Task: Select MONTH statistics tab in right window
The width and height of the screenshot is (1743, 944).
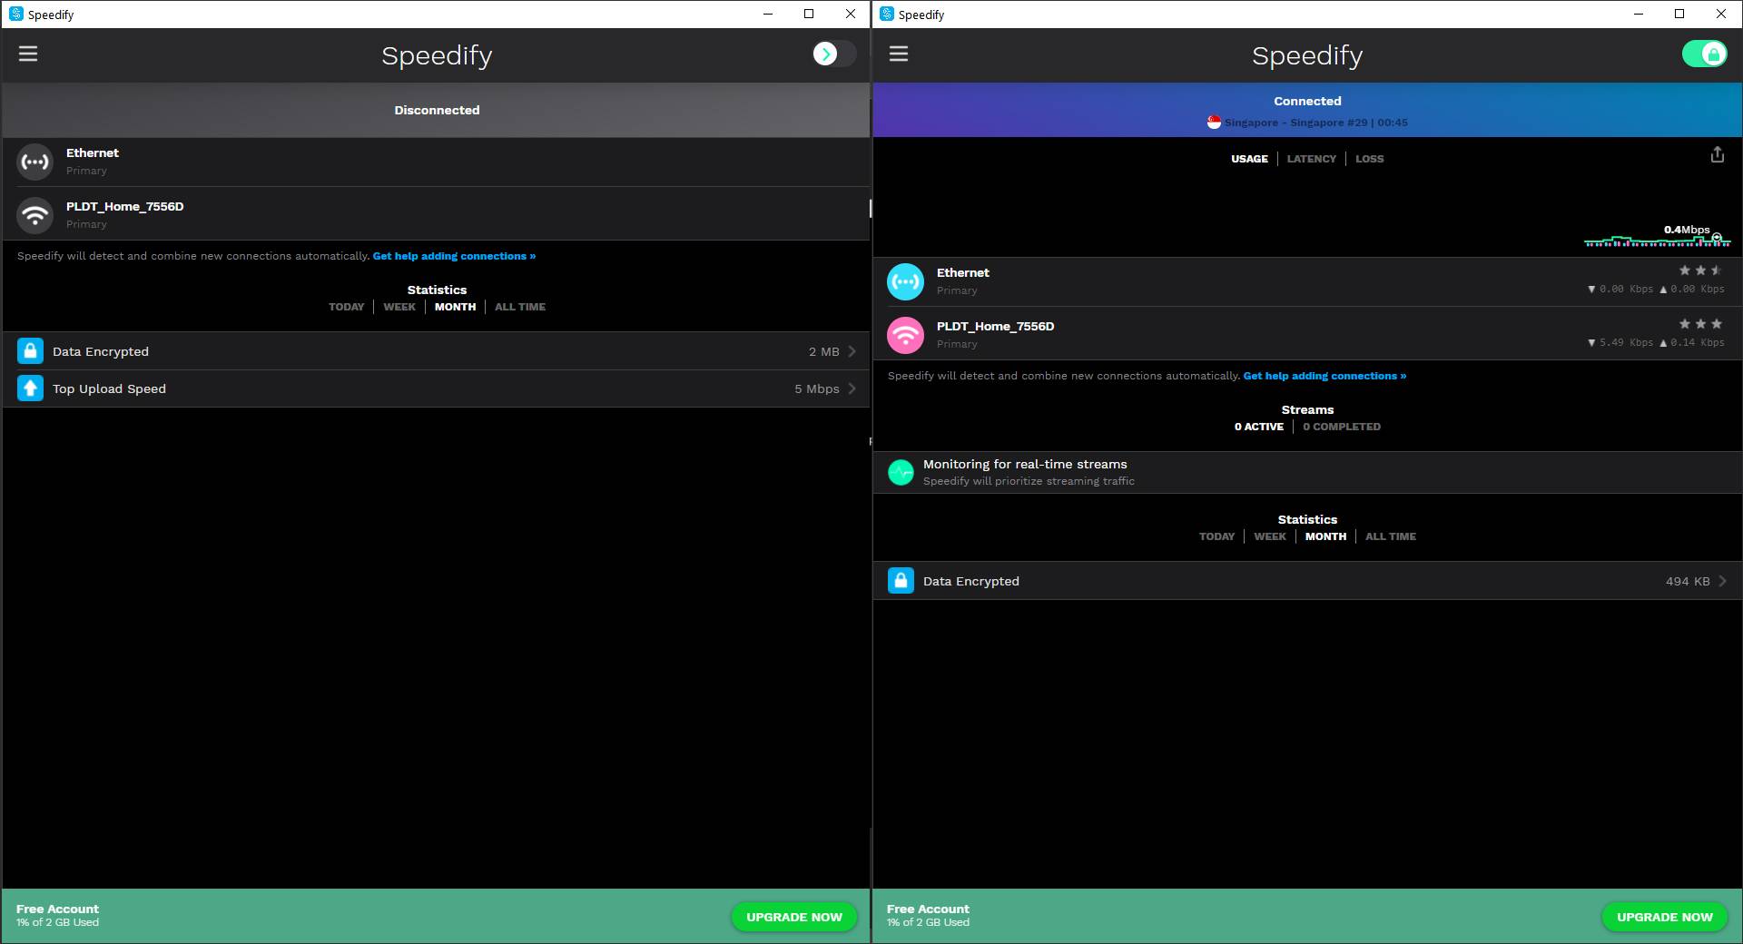Action: [x=1325, y=536]
